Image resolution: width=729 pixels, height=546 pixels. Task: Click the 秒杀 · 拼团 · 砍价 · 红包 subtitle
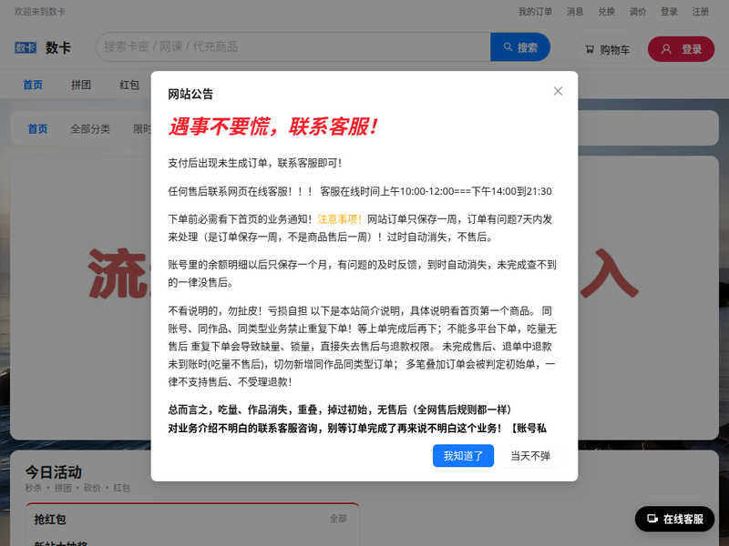tap(77, 488)
